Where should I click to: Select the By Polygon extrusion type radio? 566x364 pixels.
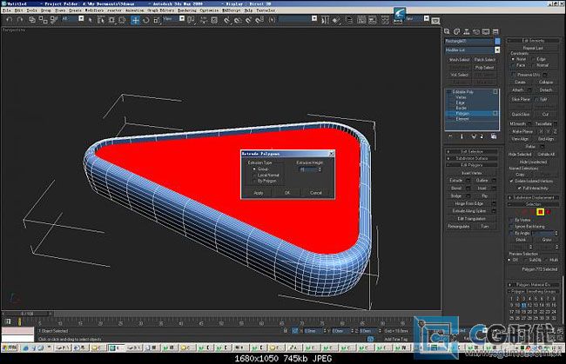254,181
